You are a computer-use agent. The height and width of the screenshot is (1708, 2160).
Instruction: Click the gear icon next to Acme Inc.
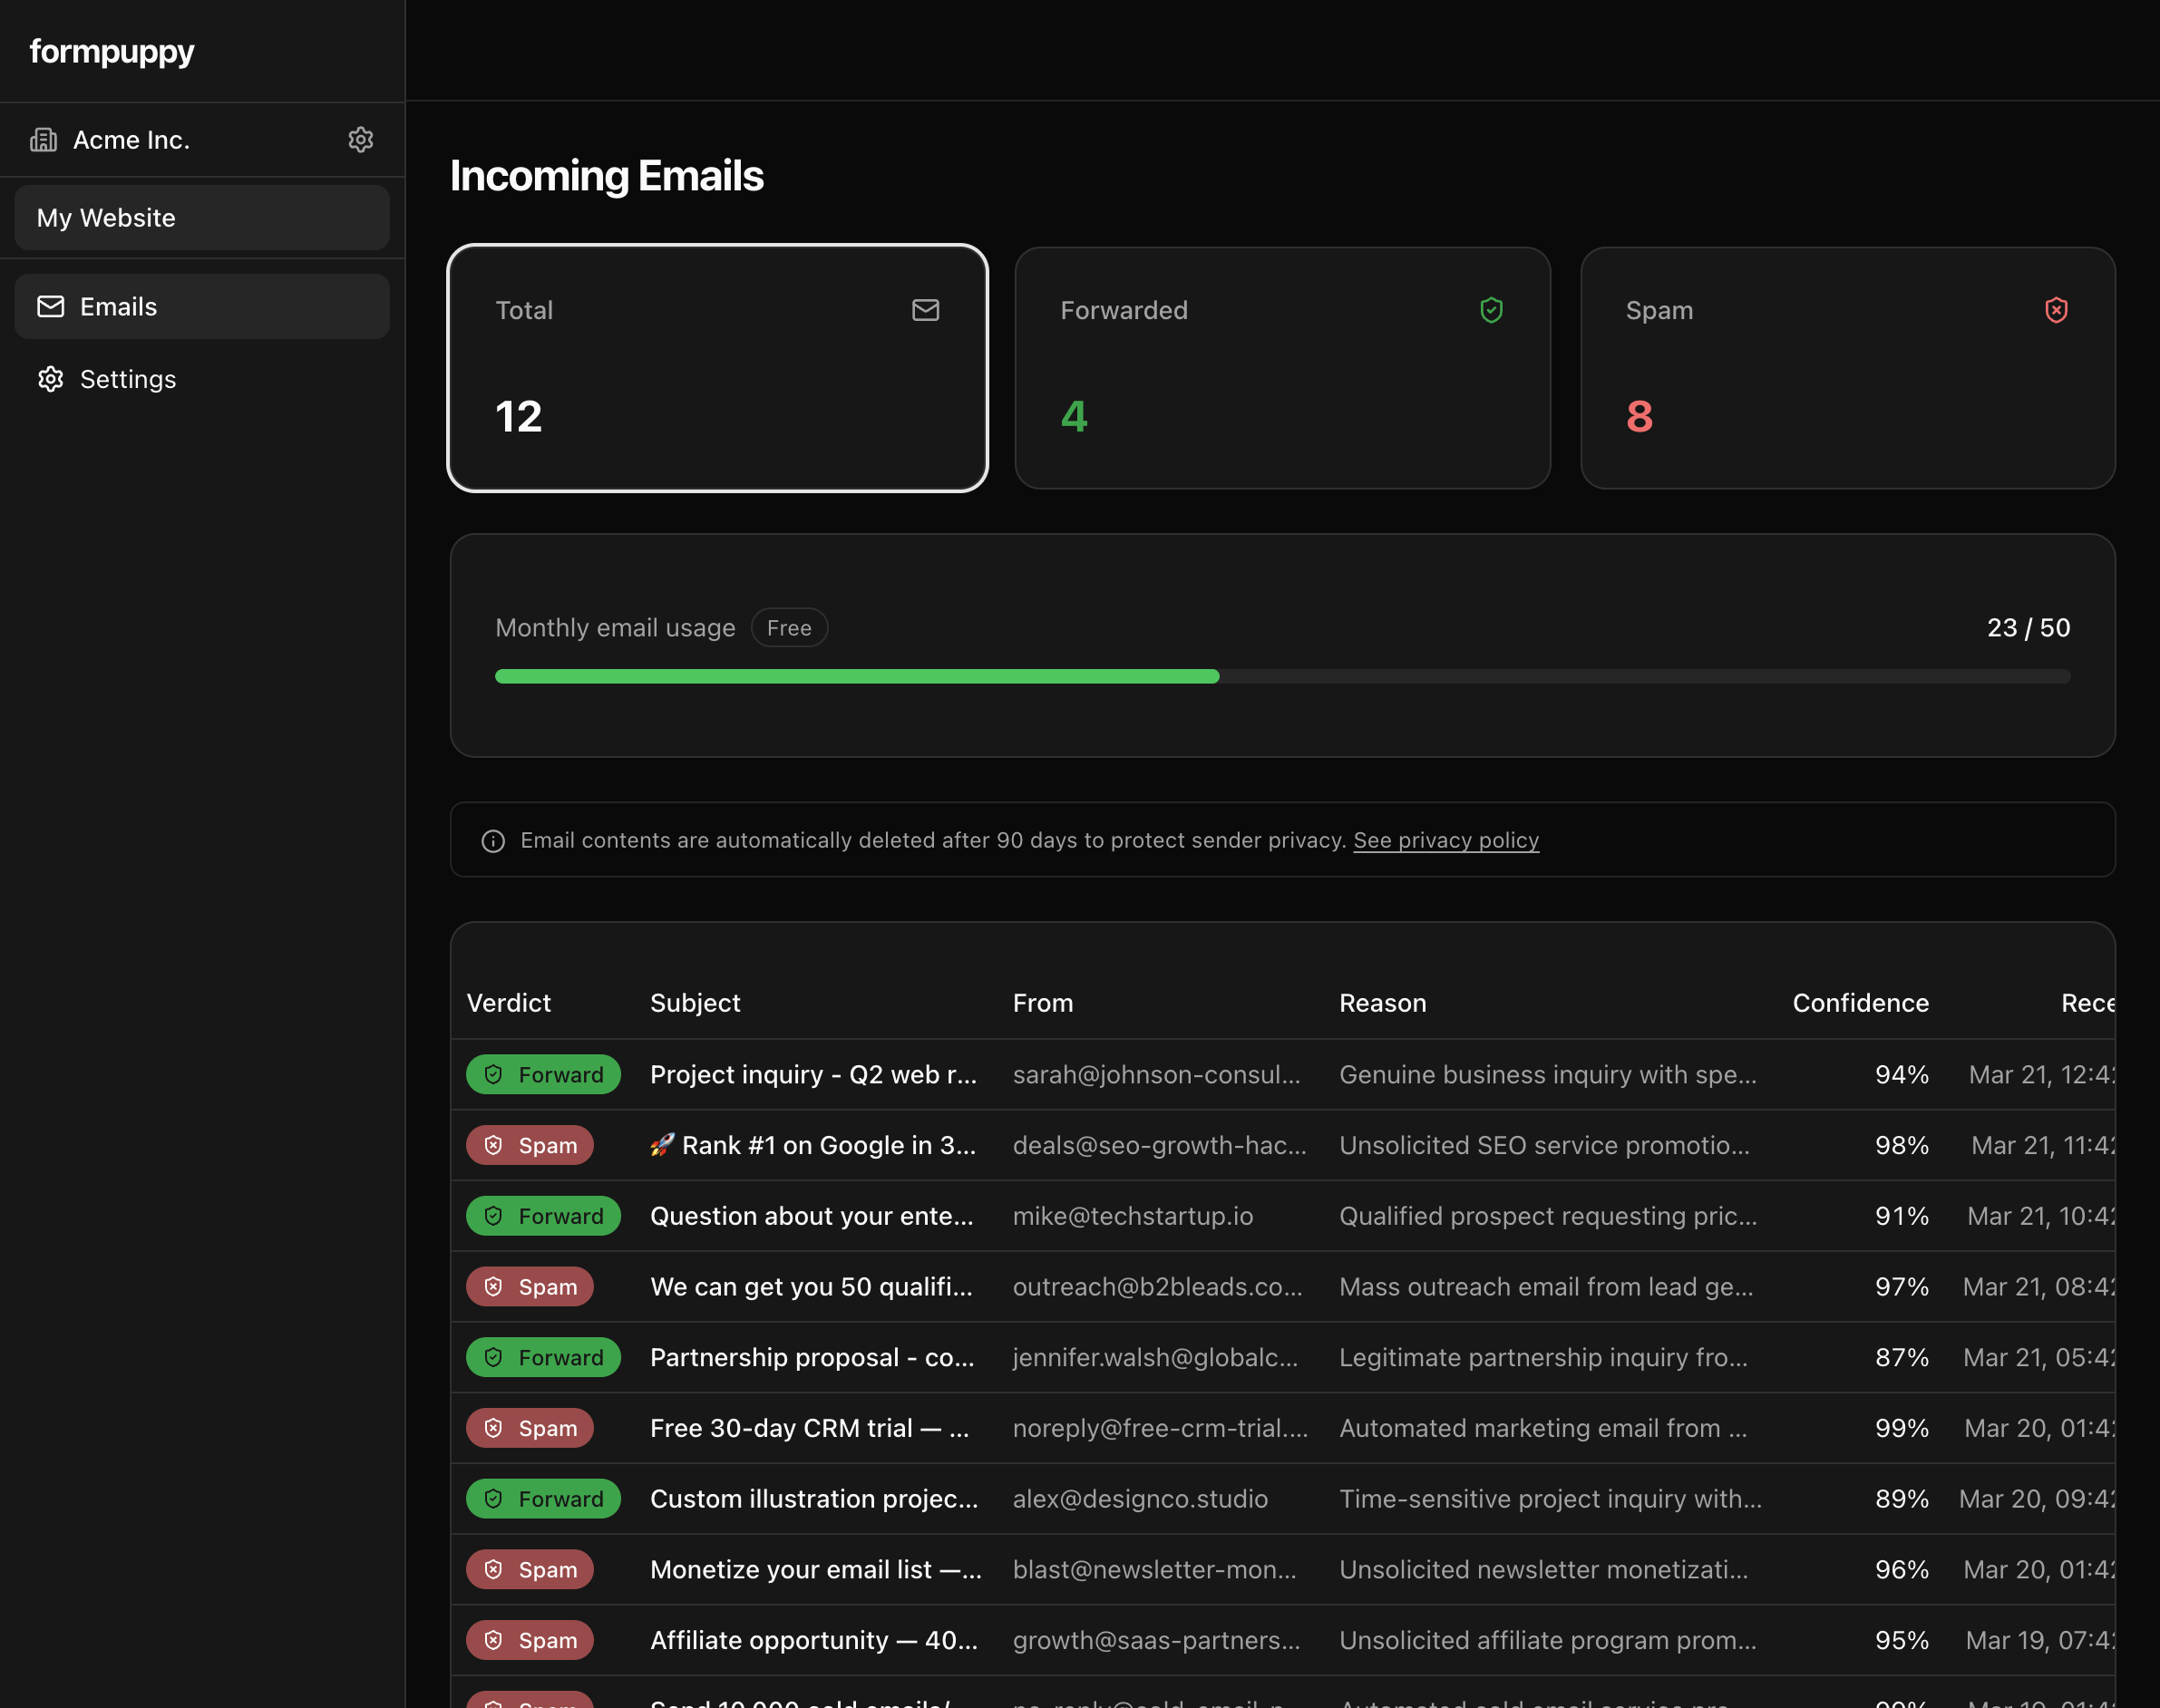[360, 140]
